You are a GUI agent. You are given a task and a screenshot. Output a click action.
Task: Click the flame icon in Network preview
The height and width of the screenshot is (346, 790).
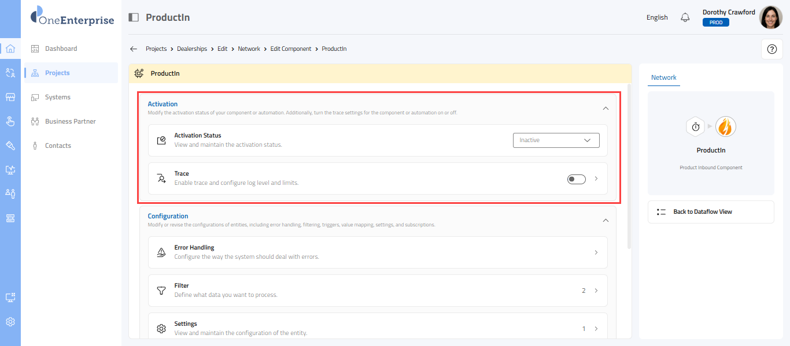(725, 127)
